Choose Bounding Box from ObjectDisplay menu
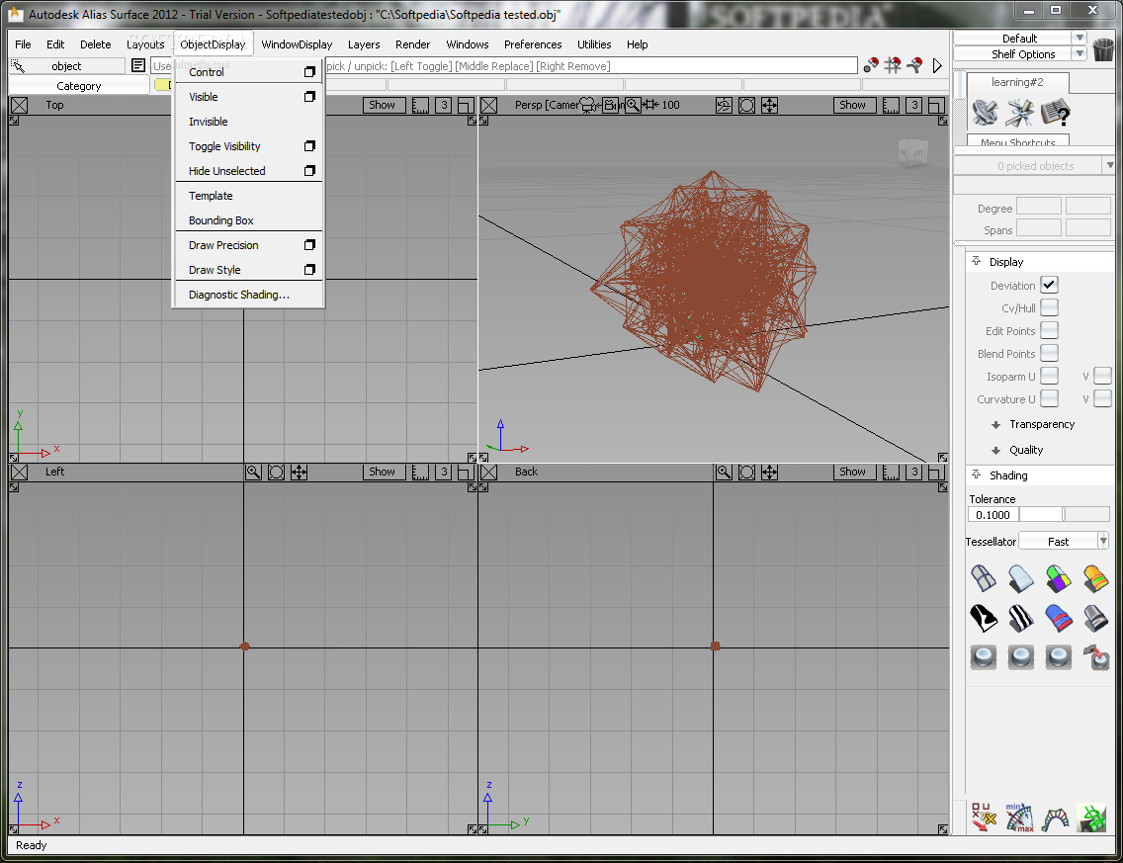 click(221, 220)
